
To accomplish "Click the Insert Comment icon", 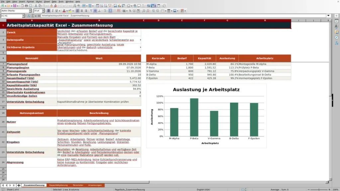I will click(139, 6).
